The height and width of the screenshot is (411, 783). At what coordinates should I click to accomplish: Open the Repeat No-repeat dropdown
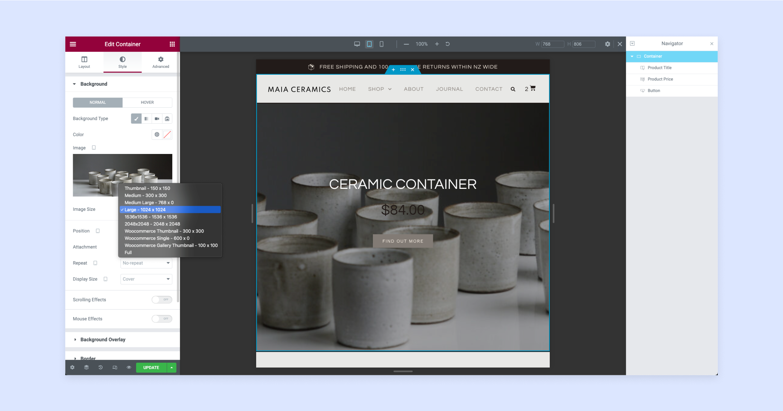[x=146, y=263]
